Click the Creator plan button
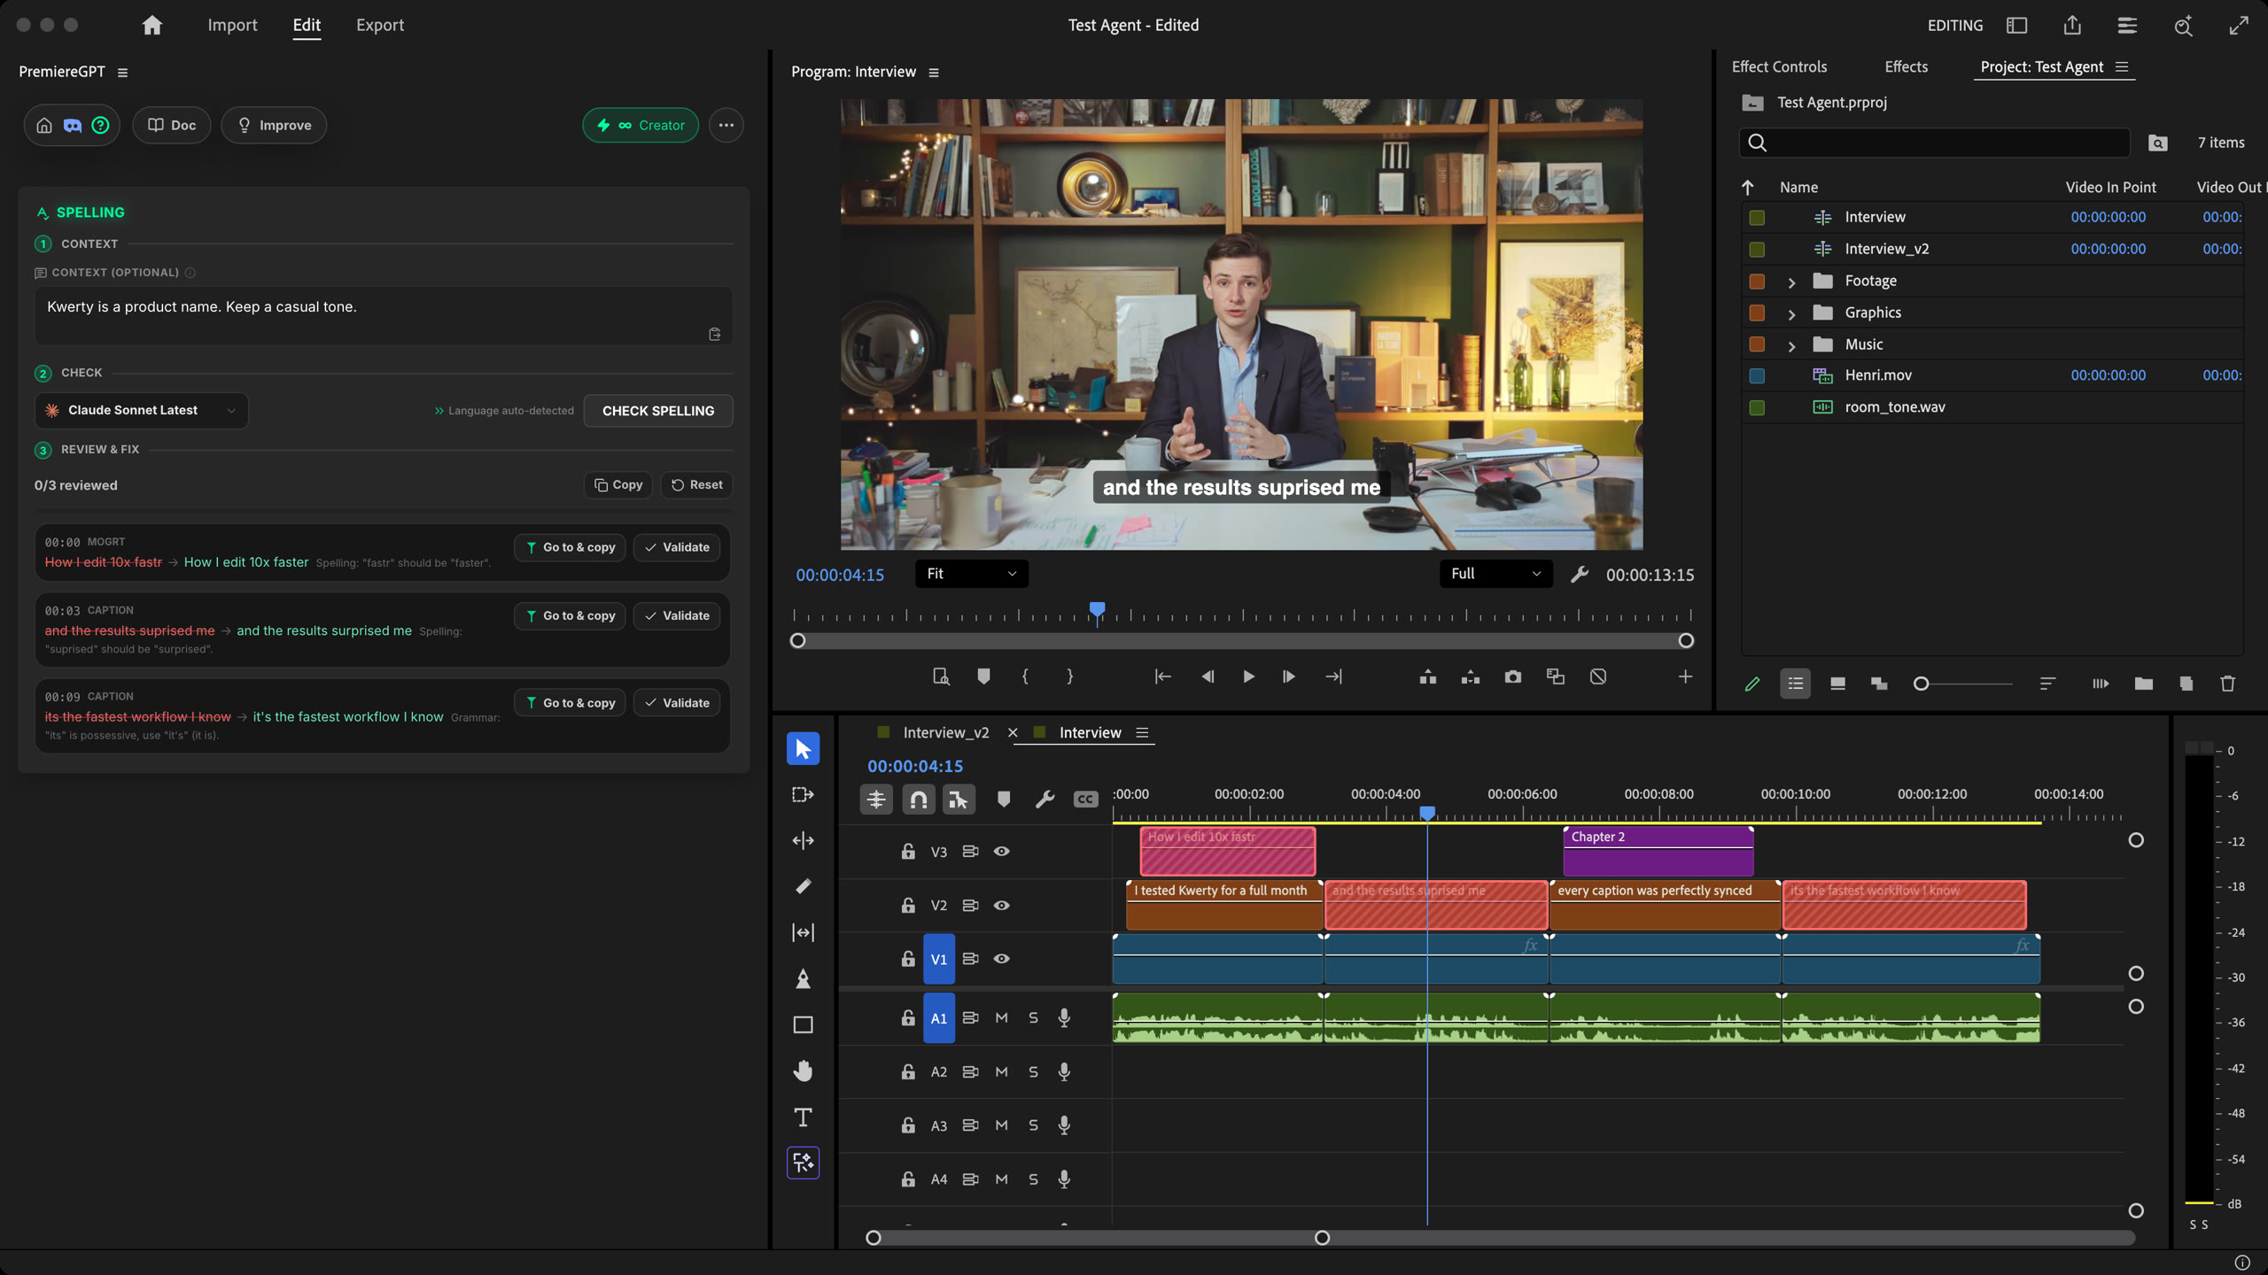The width and height of the screenshot is (2268, 1275). [x=641, y=126]
